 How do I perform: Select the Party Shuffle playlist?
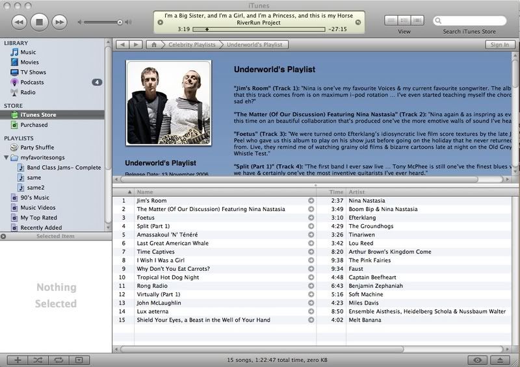(x=36, y=147)
